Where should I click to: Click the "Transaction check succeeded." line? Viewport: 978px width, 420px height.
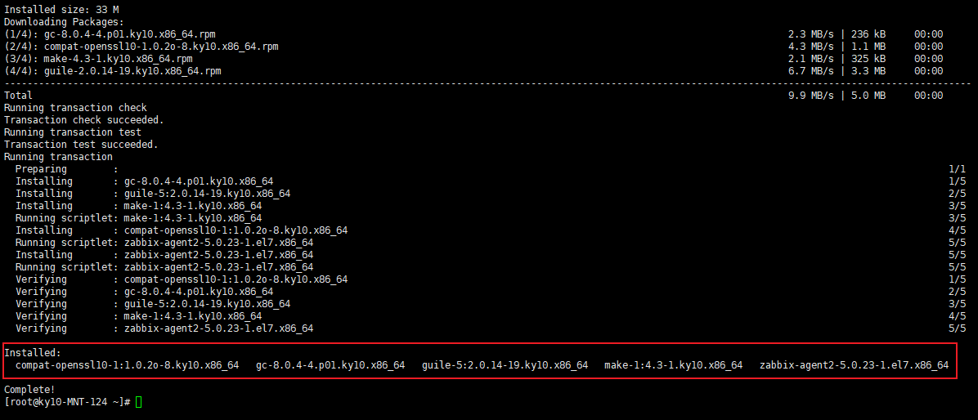click(x=84, y=119)
